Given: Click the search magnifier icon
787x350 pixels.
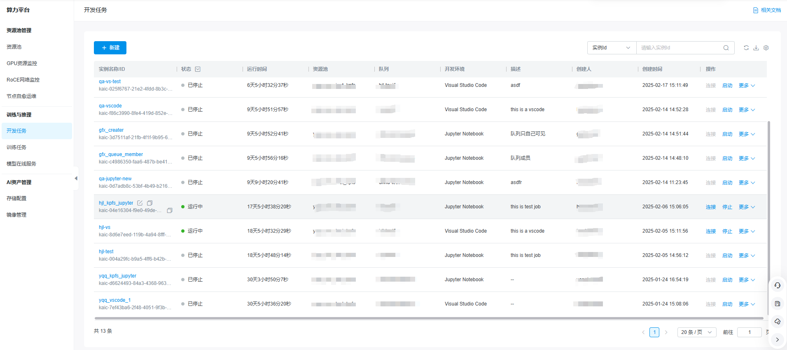Looking at the screenshot, I should 726,48.
